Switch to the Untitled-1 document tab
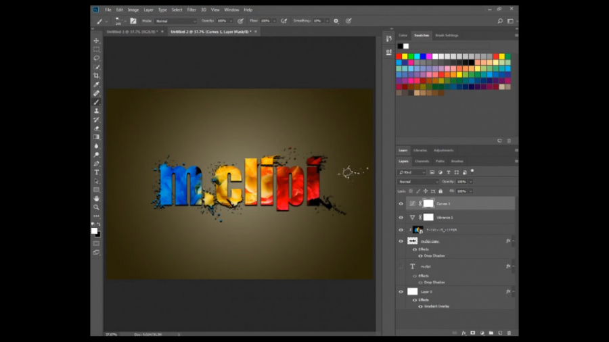 (131, 32)
